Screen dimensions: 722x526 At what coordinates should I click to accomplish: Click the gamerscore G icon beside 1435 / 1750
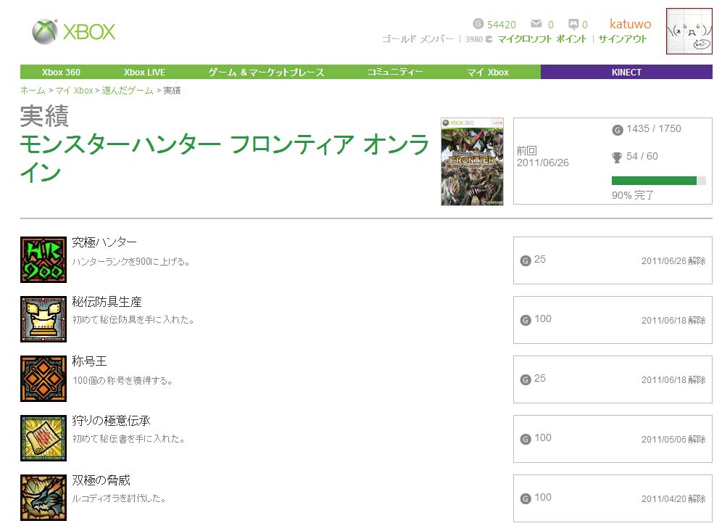618,130
